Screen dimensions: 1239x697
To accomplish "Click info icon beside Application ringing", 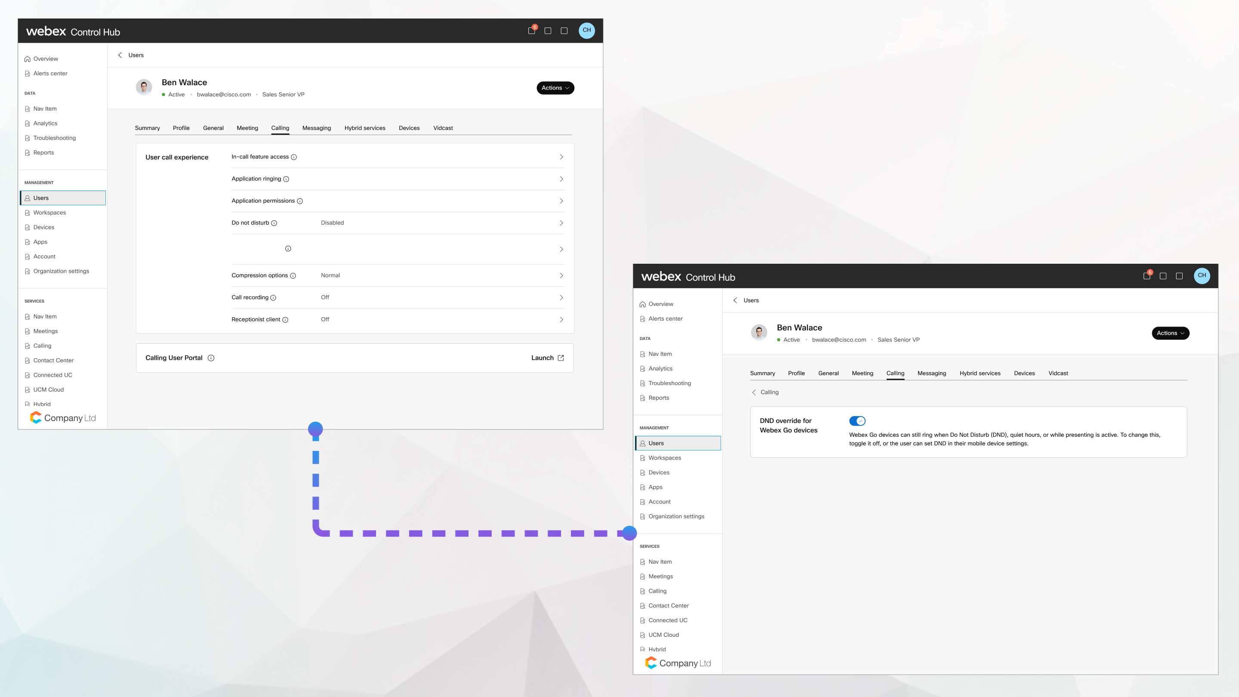I will coord(286,179).
